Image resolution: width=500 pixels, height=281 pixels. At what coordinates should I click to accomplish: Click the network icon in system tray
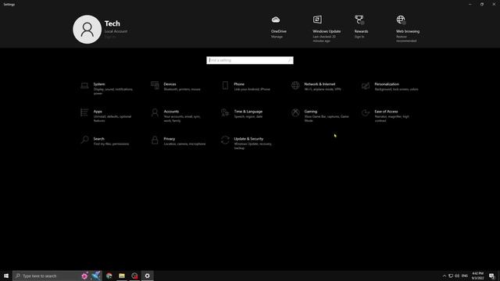451,276
